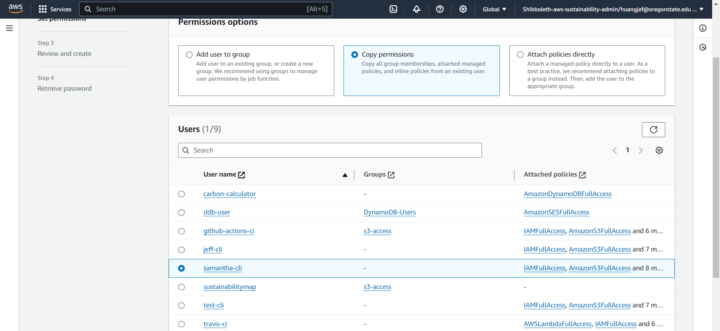This screenshot has width=720, height=331.
Task: Open the samantha-cli user link
Action: 223,268
